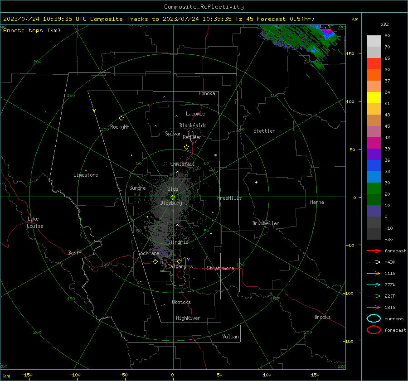Click the 8.4 storm top annotation
Viewport: 408px width, 381px height.
[x=325, y=27]
